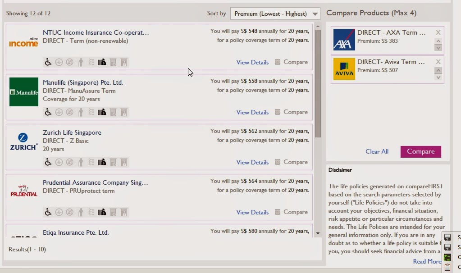Move DIRECT- Aviva Term up with arrow
This screenshot has height=273, width=461.
pyautogui.click(x=438, y=70)
